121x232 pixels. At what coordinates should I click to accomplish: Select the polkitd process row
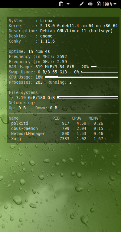click(x=57, y=123)
